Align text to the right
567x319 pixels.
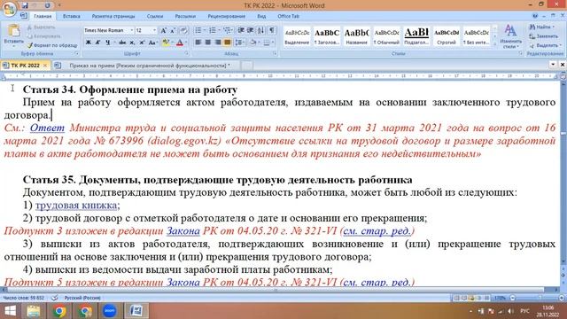pos(218,43)
